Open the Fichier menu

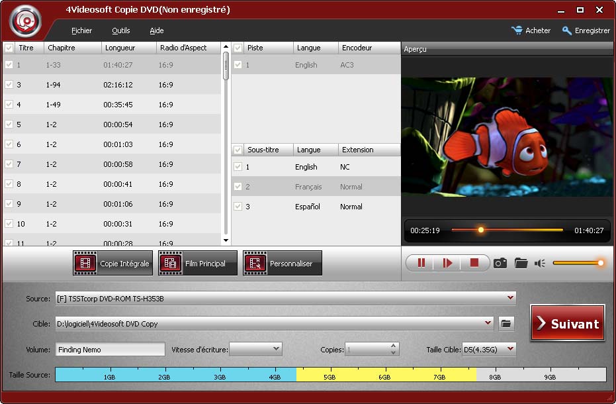(x=81, y=30)
